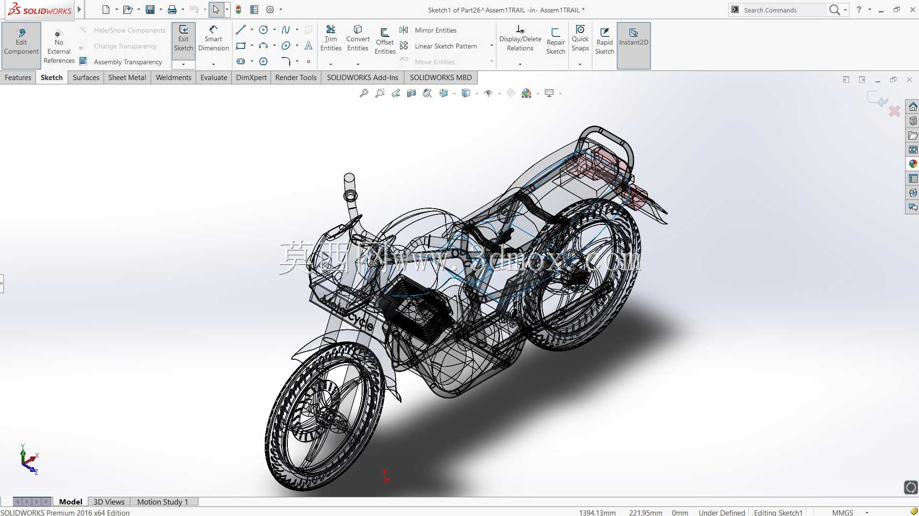Switch to Sheet Metal tab
This screenshot has width=919, height=516.
[127, 77]
